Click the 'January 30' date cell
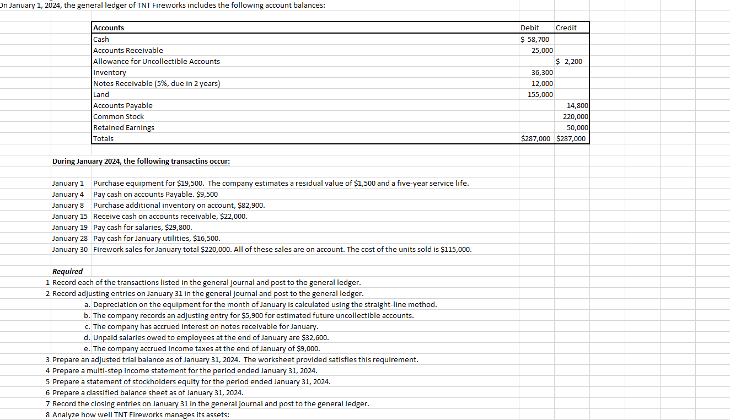 70,249
